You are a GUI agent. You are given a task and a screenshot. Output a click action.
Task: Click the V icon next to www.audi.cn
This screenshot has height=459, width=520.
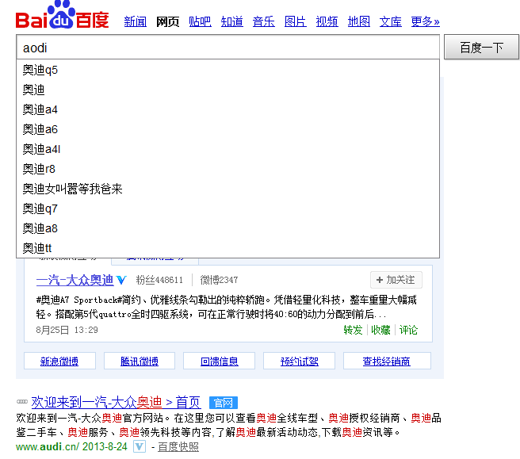pyautogui.click(x=139, y=447)
